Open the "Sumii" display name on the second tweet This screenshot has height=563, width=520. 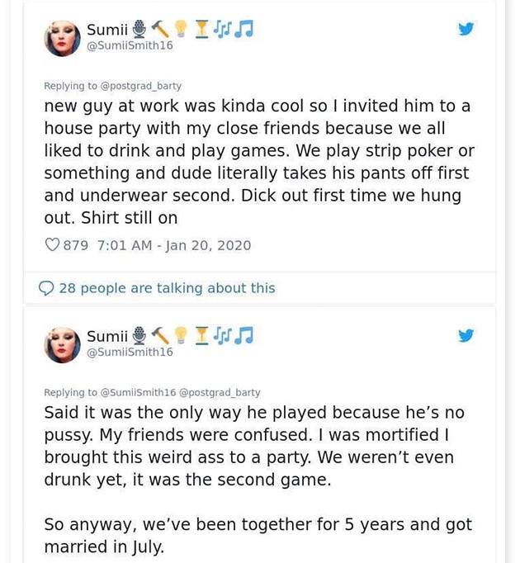107,336
